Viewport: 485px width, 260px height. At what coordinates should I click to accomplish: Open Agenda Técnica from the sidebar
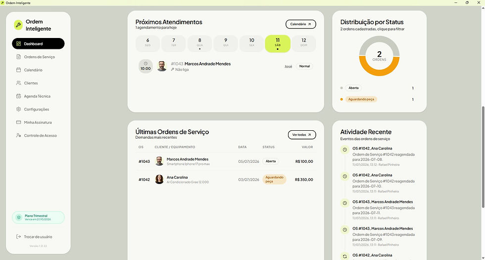click(x=38, y=96)
